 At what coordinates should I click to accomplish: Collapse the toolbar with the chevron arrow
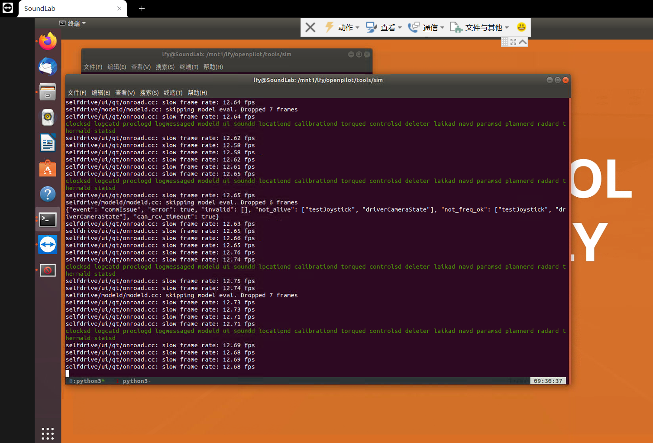pos(523,42)
